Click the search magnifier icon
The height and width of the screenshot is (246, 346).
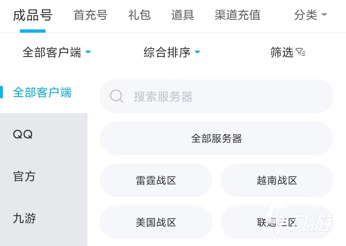[117, 96]
